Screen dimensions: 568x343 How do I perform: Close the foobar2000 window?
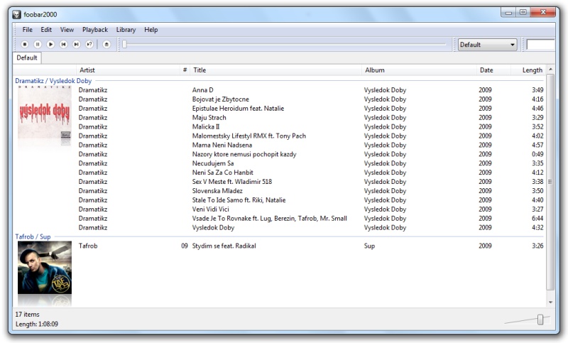click(x=542, y=12)
